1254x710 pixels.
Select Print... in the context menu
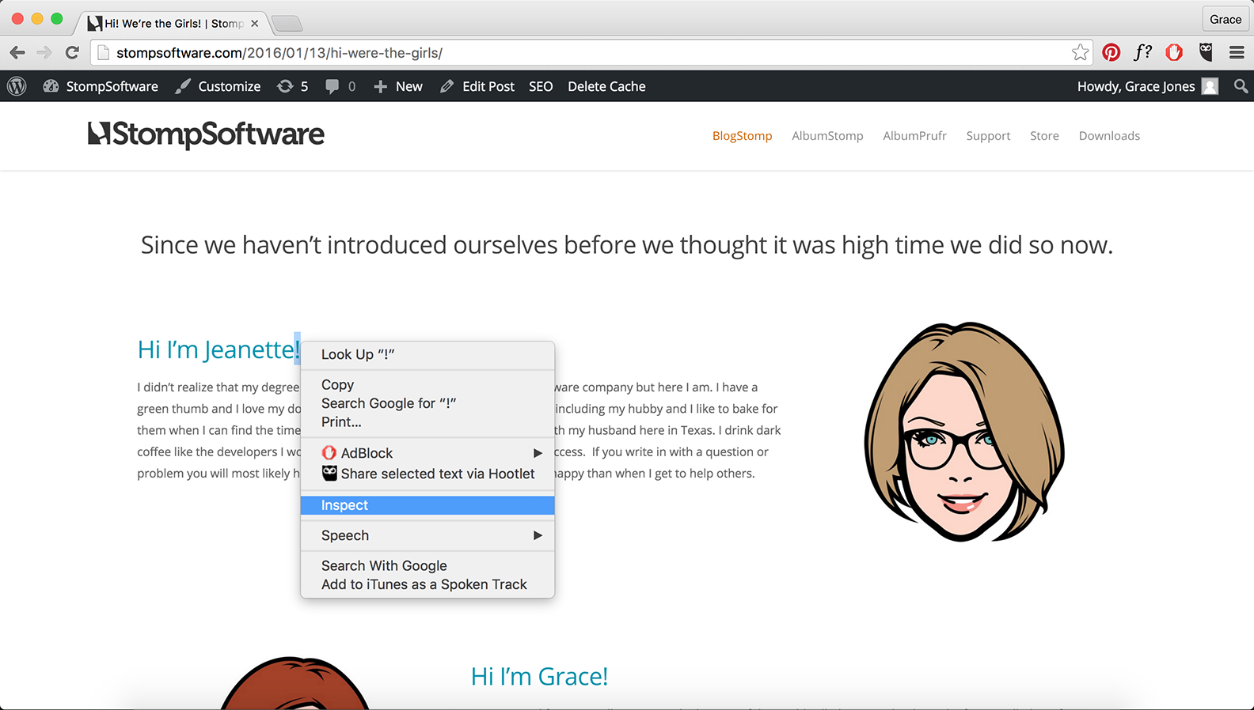click(x=427, y=422)
